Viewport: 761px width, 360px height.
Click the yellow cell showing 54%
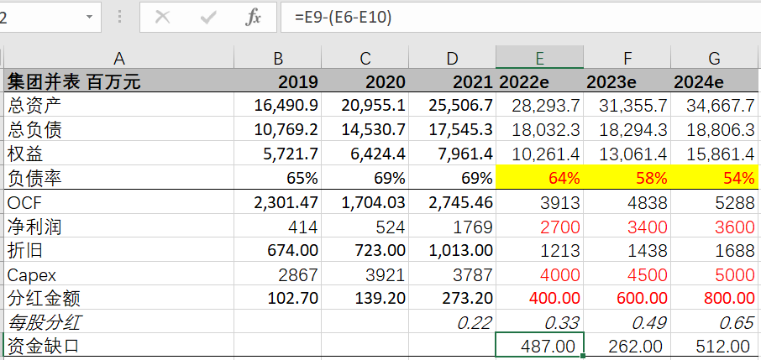(x=715, y=178)
